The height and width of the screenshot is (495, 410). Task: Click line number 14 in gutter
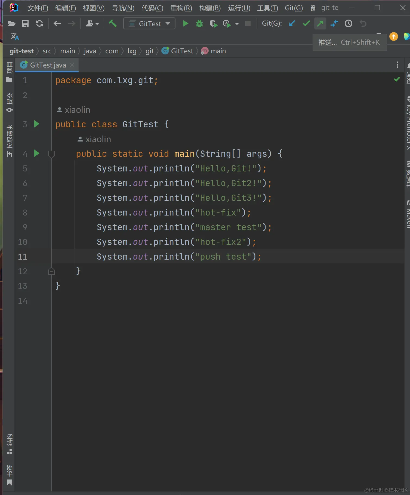click(23, 301)
